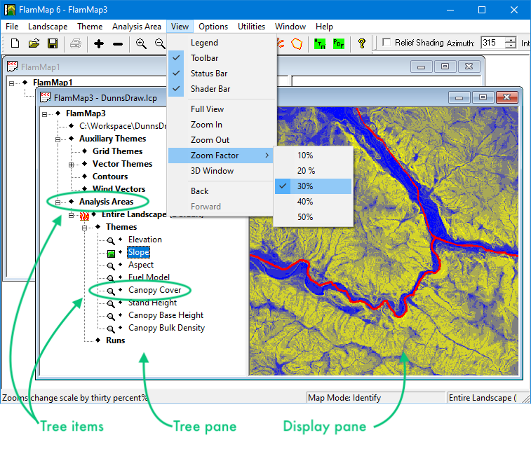Click the plus (add) toolbar icon

(x=99, y=43)
